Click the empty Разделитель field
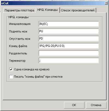Image resolution: width=109 pixels, height=111 pixels. pyautogui.click(x=69, y=53)
